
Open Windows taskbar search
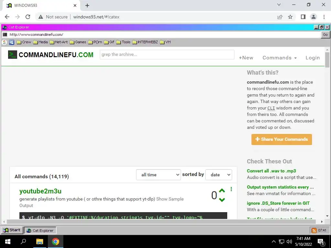(23, 242)
